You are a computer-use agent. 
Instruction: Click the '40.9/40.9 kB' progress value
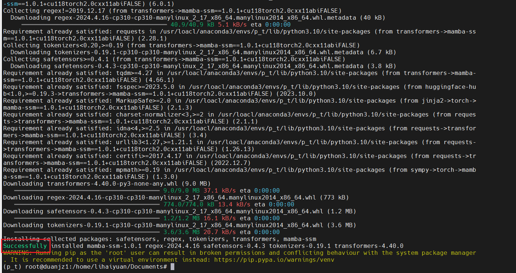coord(192,25)
